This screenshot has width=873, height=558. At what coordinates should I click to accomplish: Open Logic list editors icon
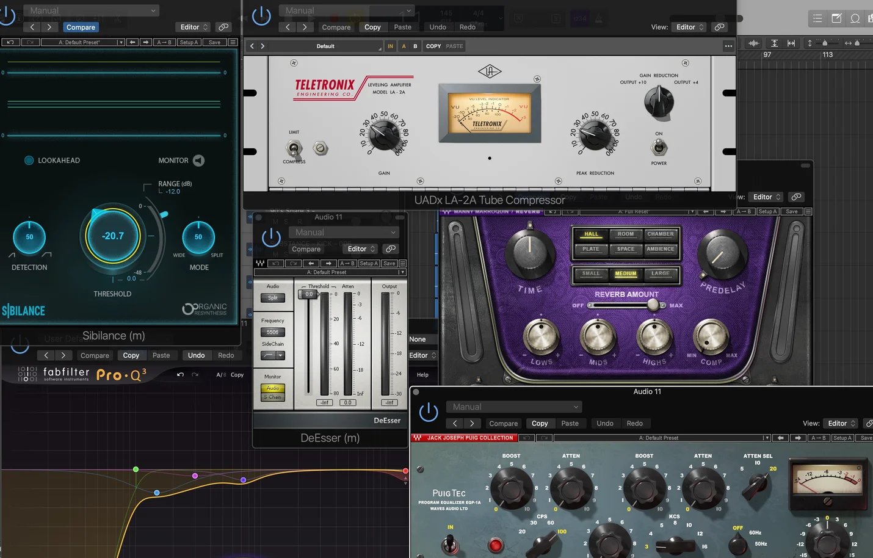coord(817,18)
